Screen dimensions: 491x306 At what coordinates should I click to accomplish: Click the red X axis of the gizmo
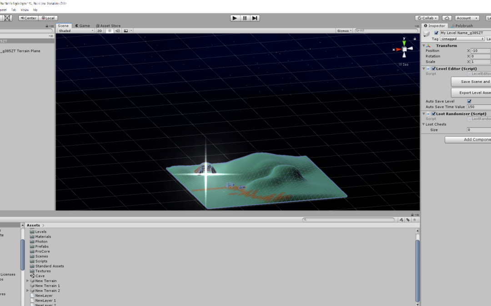pos(397,49)
